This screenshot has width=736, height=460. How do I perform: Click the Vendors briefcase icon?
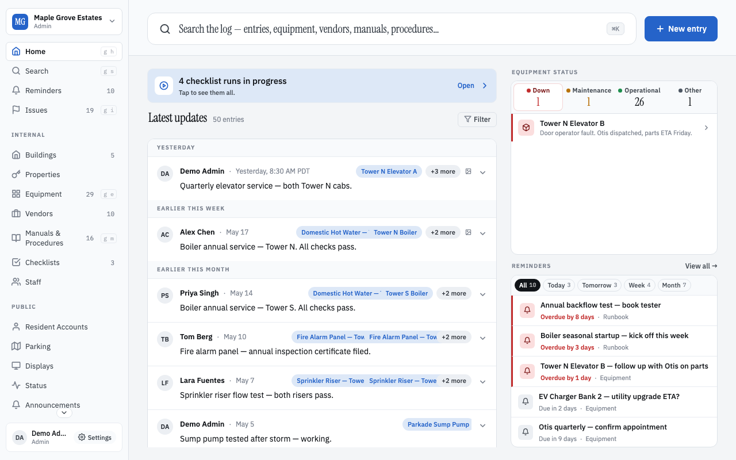16,213
